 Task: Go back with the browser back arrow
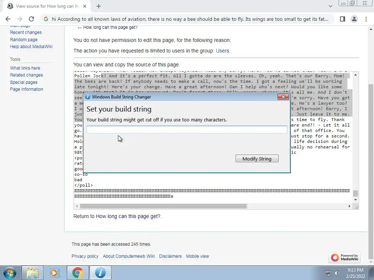pyautogui.click(x=8, y=19)
